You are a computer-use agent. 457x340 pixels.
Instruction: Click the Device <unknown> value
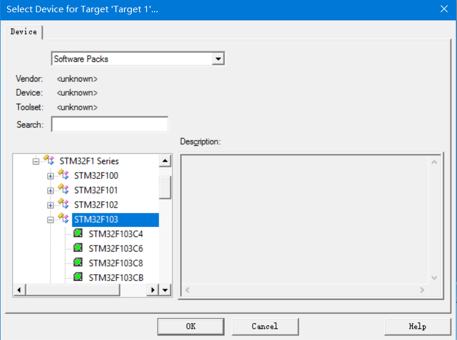tap(77, 93)
